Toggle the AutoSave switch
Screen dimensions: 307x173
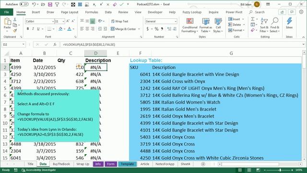24,4
